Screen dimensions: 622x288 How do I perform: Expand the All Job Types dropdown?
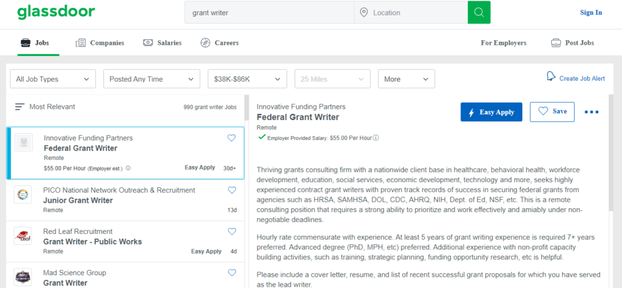click(x=53, y=79)
